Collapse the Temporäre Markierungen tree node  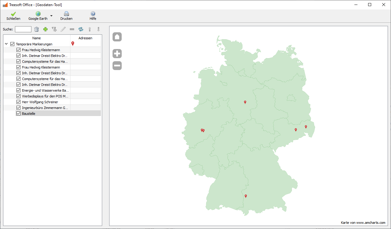point(6,44)
